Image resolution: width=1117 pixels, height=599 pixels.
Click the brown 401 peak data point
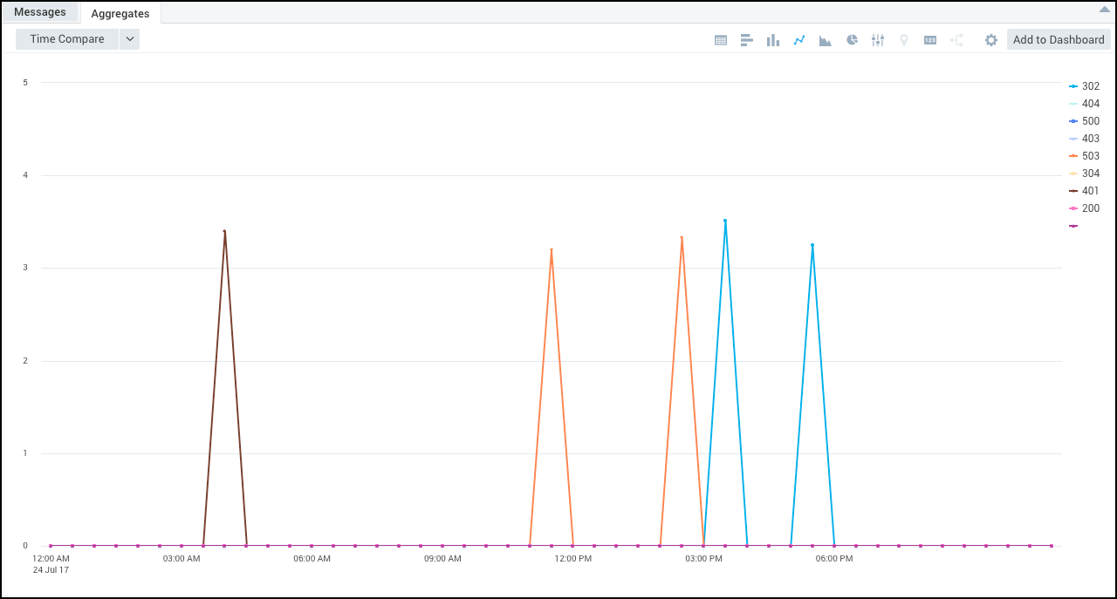pyautogui.click(x=224, y=231)
